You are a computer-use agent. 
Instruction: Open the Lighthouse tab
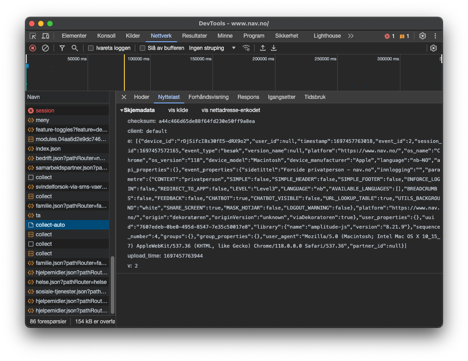tap(327, 36)
